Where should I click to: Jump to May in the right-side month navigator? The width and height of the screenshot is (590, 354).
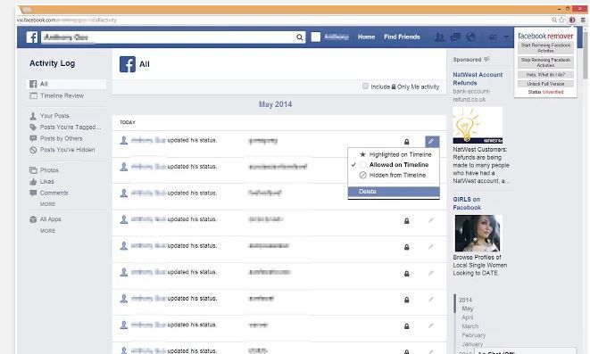coord(468,309)
